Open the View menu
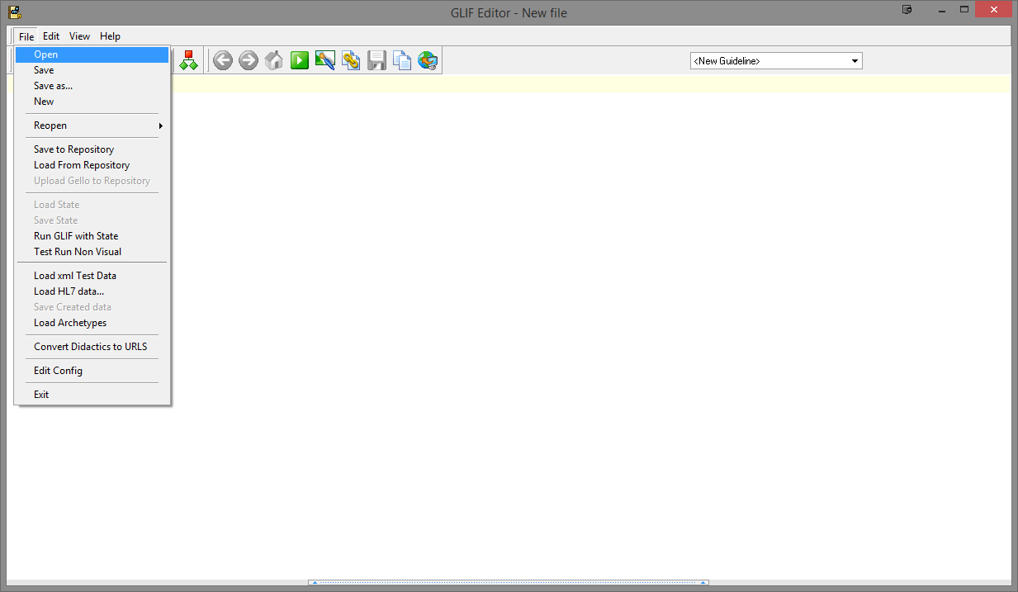 pyautogui.click(x=80, y=36)
